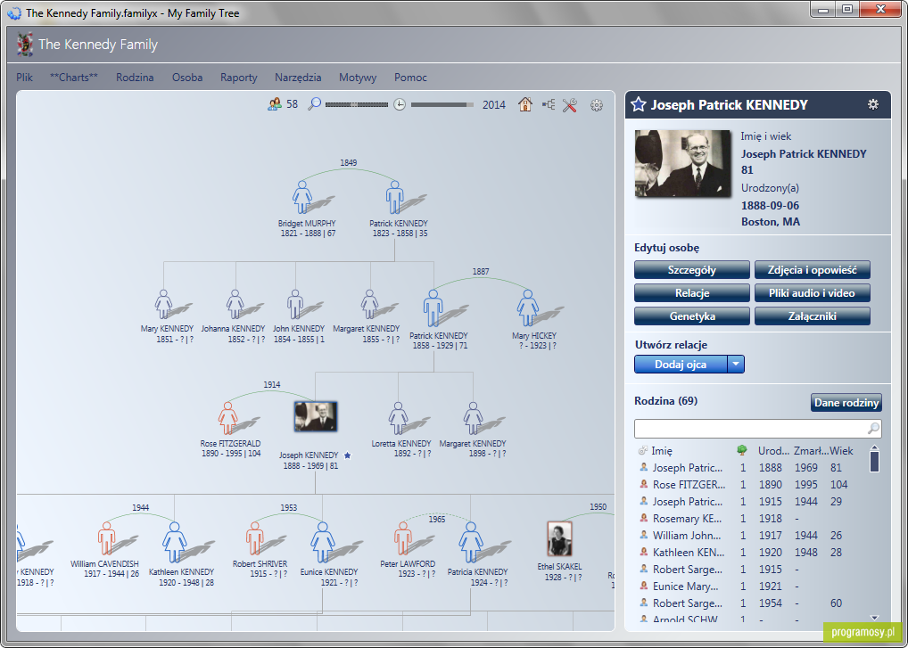Open the gear icon in Joseph Patrick KENNEDY header
908x648 pixels.
pyautogui.click(x=872, y=104)
